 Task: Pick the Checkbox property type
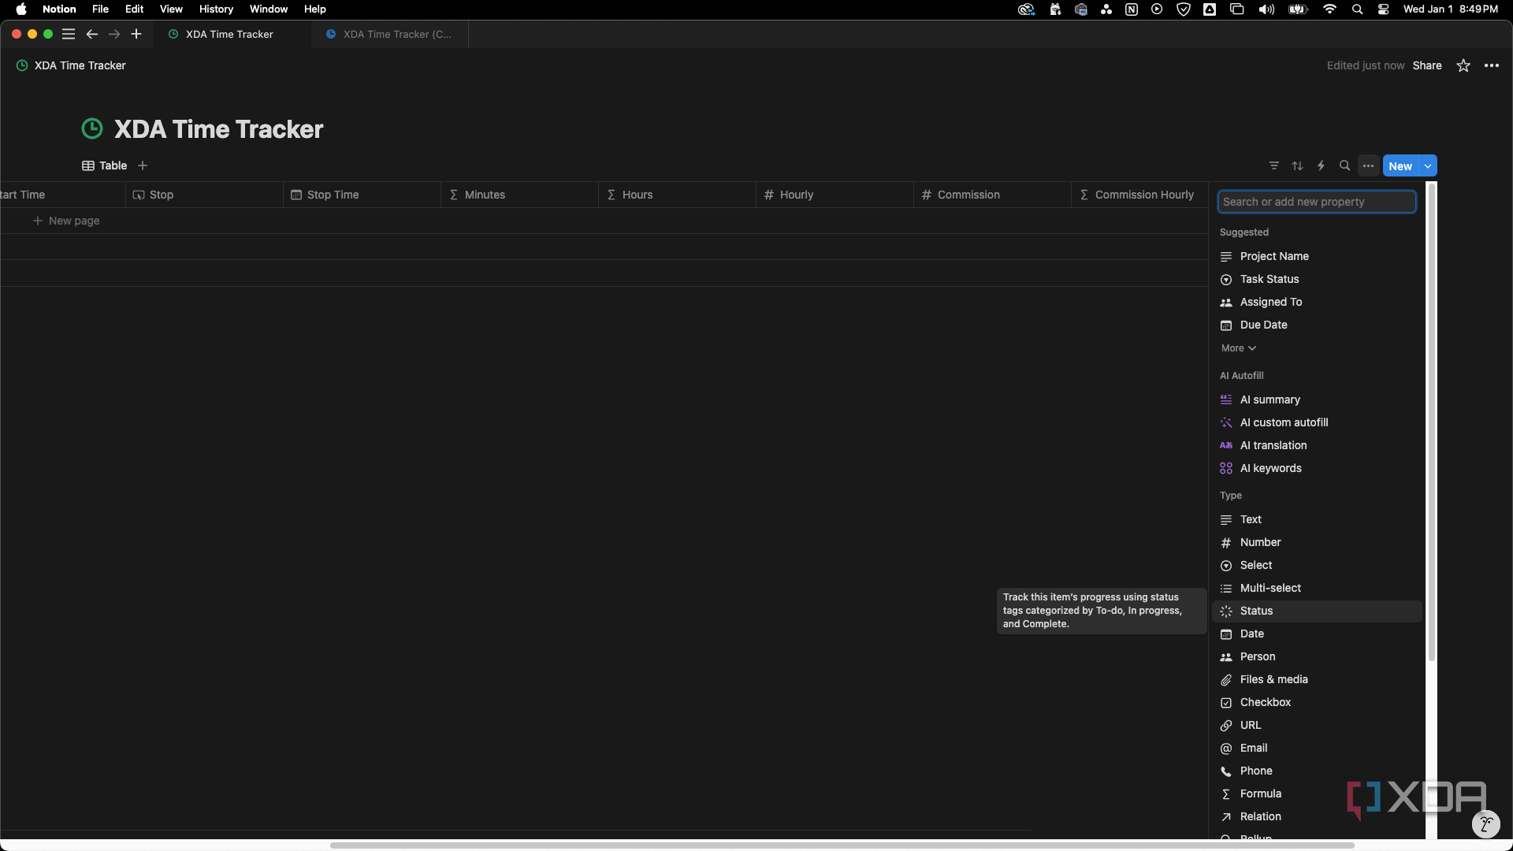pos(1317,702)
